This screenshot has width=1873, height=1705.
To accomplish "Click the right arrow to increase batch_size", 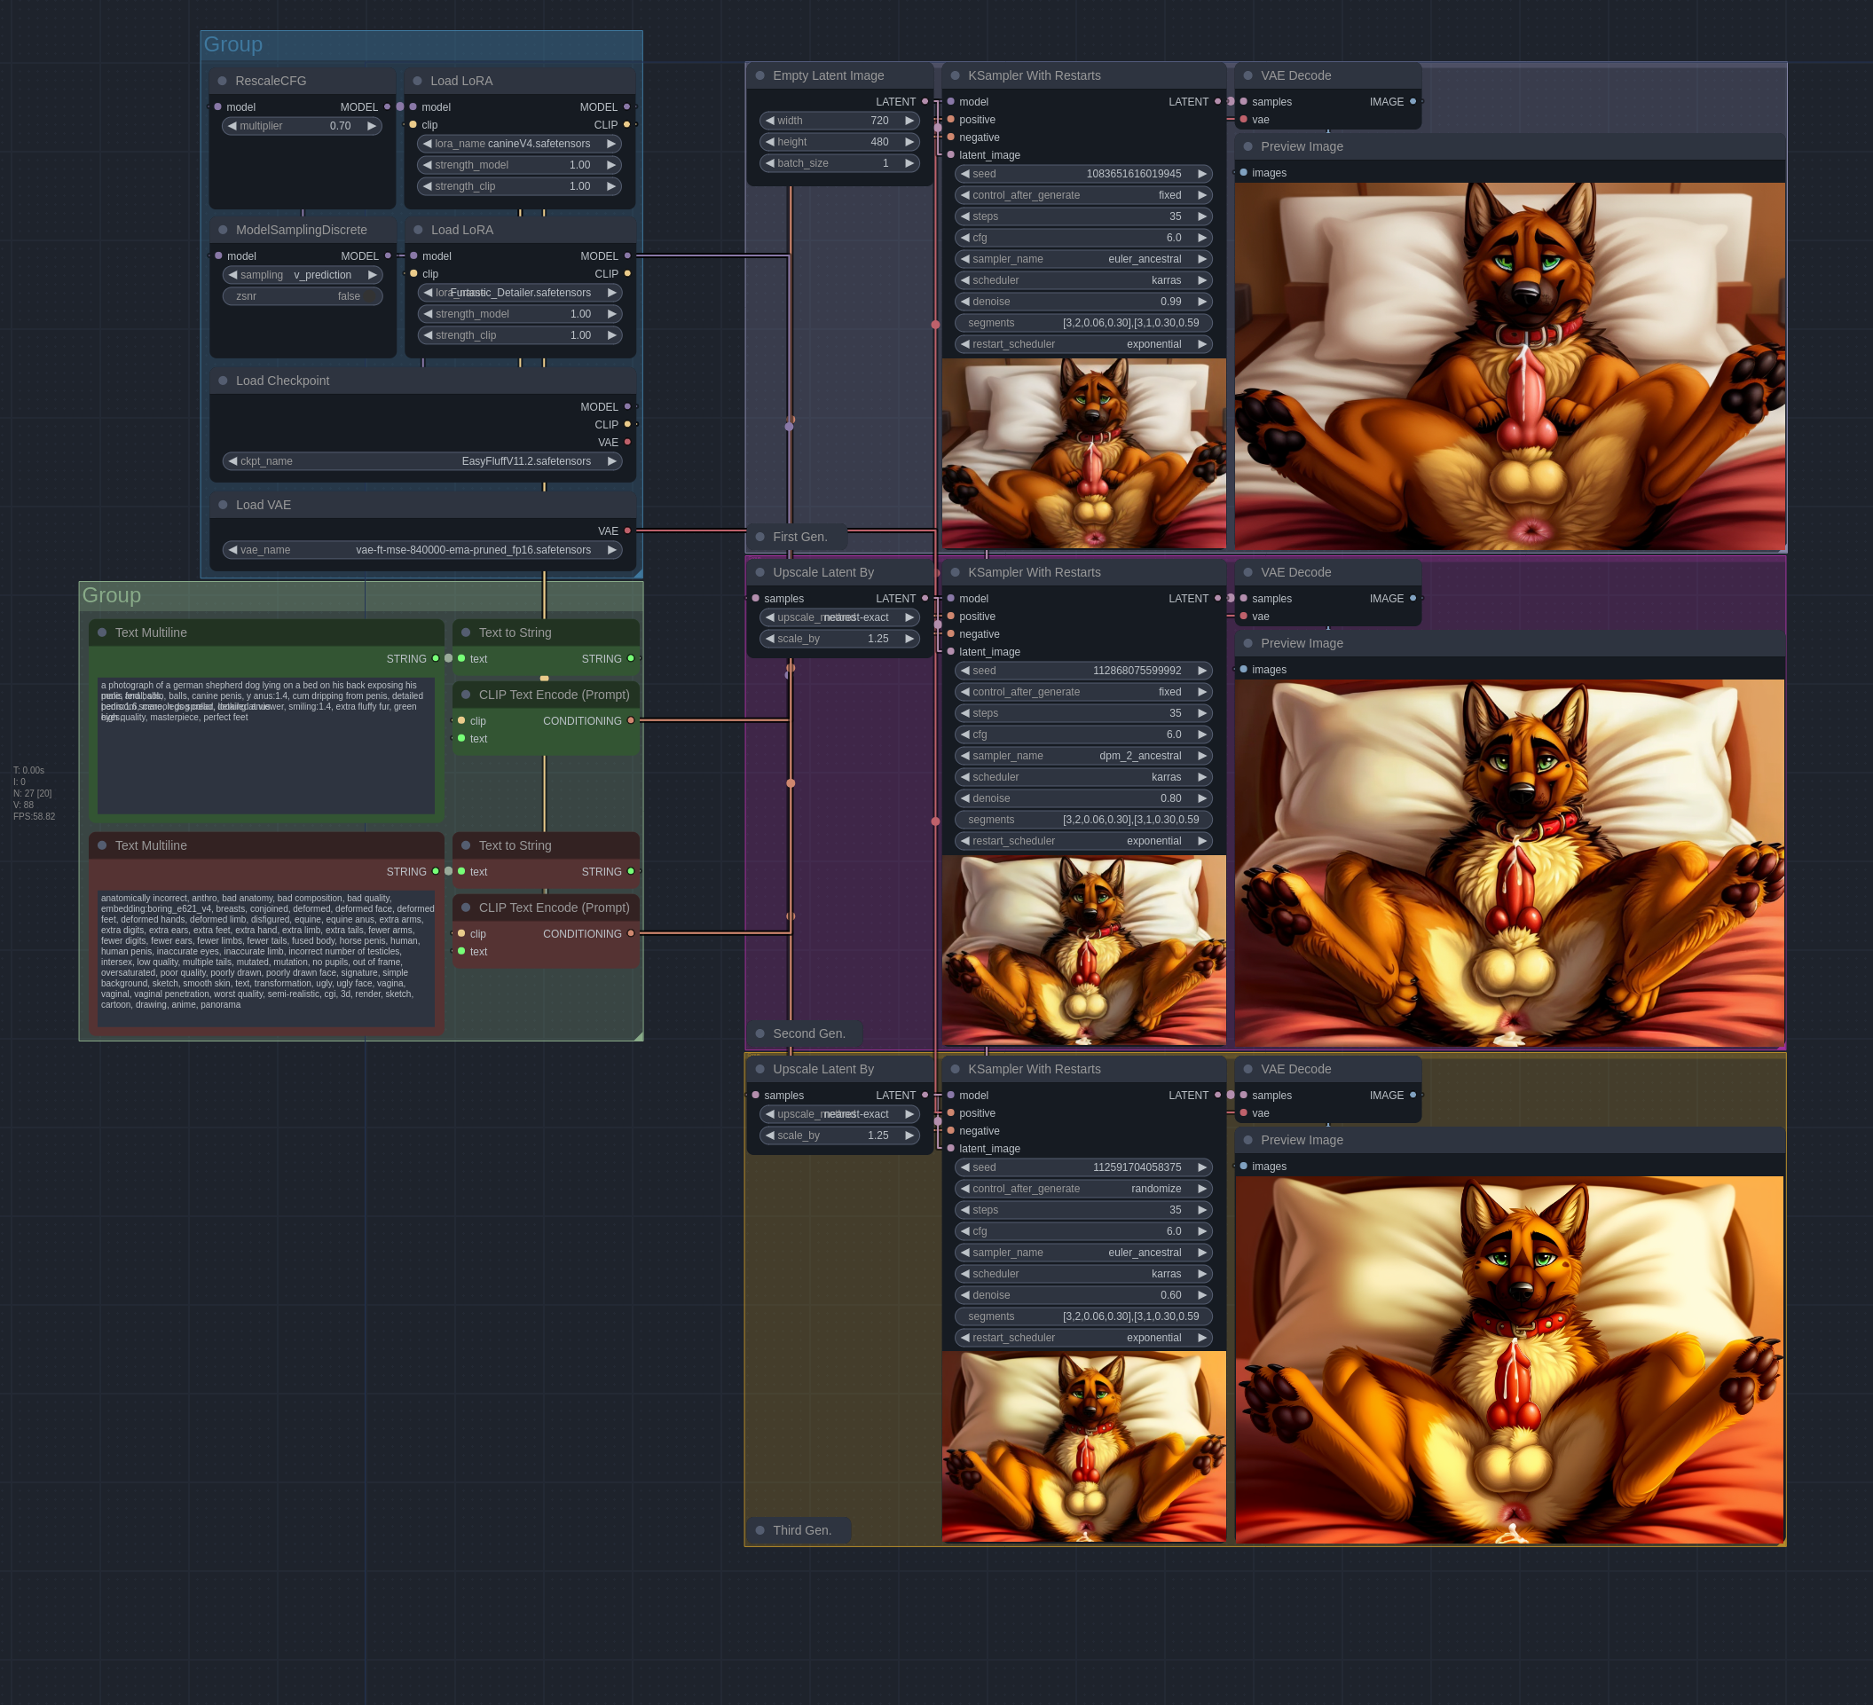I will [x=909, y=163].
